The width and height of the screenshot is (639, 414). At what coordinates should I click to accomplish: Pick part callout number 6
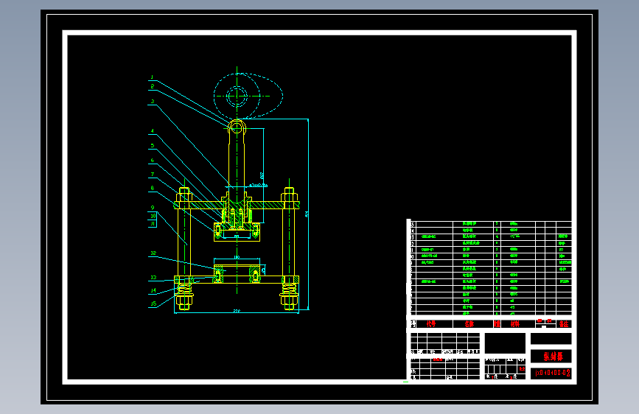click(x=153, y=160)
